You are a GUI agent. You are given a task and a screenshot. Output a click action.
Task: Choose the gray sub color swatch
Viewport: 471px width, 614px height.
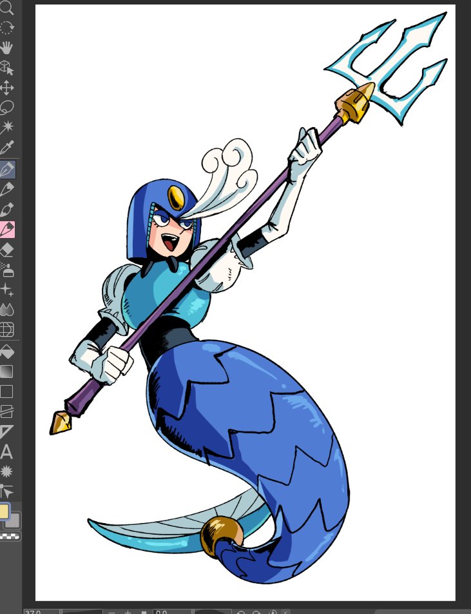14,520
